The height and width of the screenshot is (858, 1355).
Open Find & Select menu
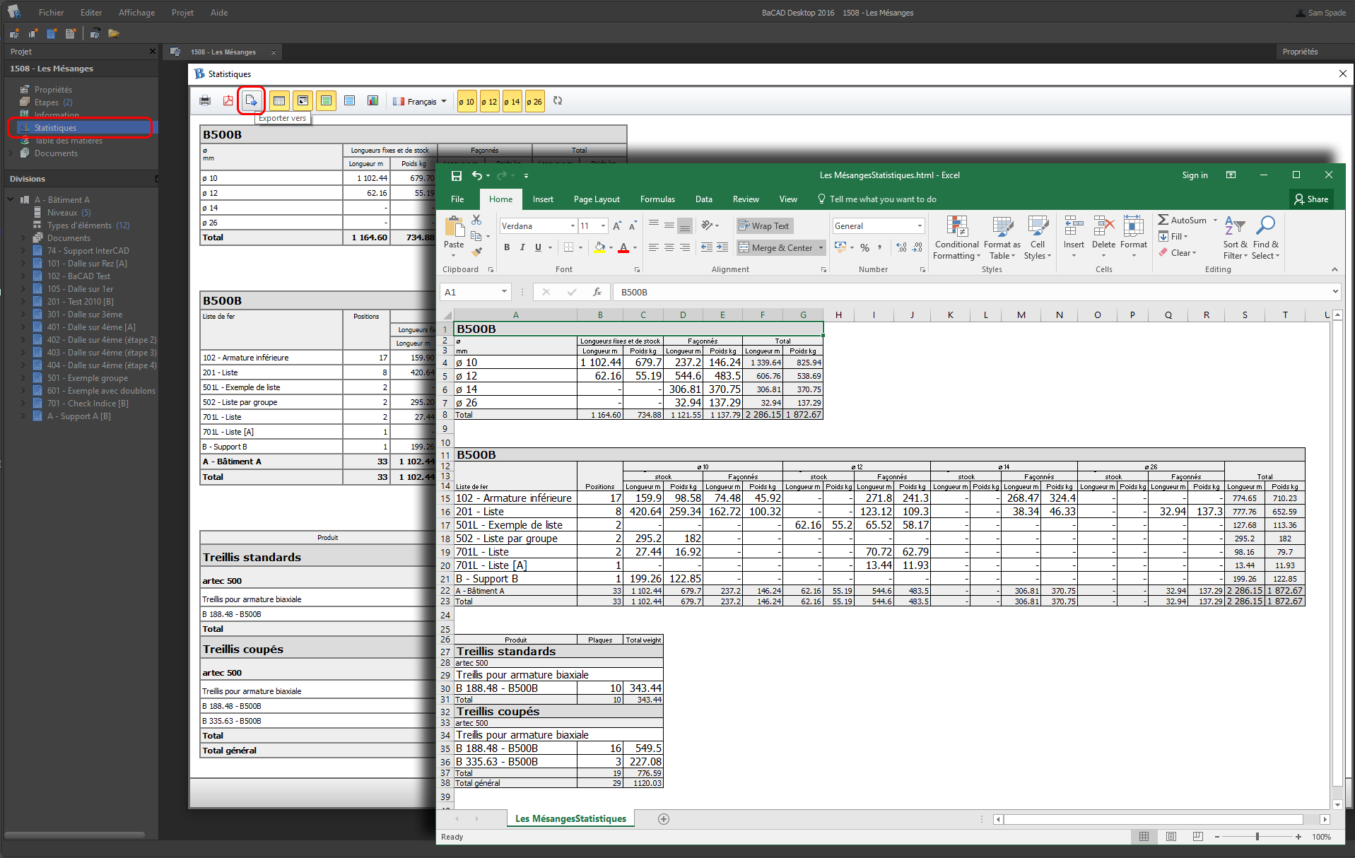tap(1266, 237)
